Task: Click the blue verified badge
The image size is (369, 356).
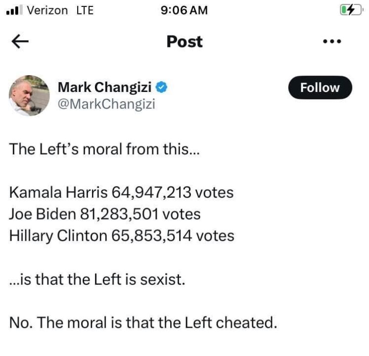Action: [x=162, y=88]
